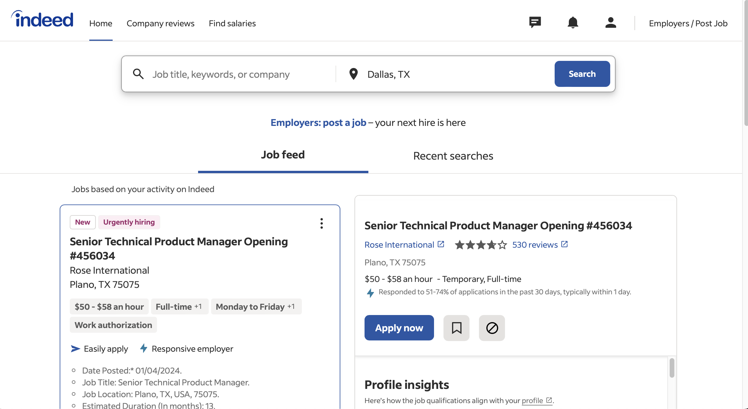Screen dimensions: 748x409
Task: Click the Profile insights heading
Action: pos(407,385)
